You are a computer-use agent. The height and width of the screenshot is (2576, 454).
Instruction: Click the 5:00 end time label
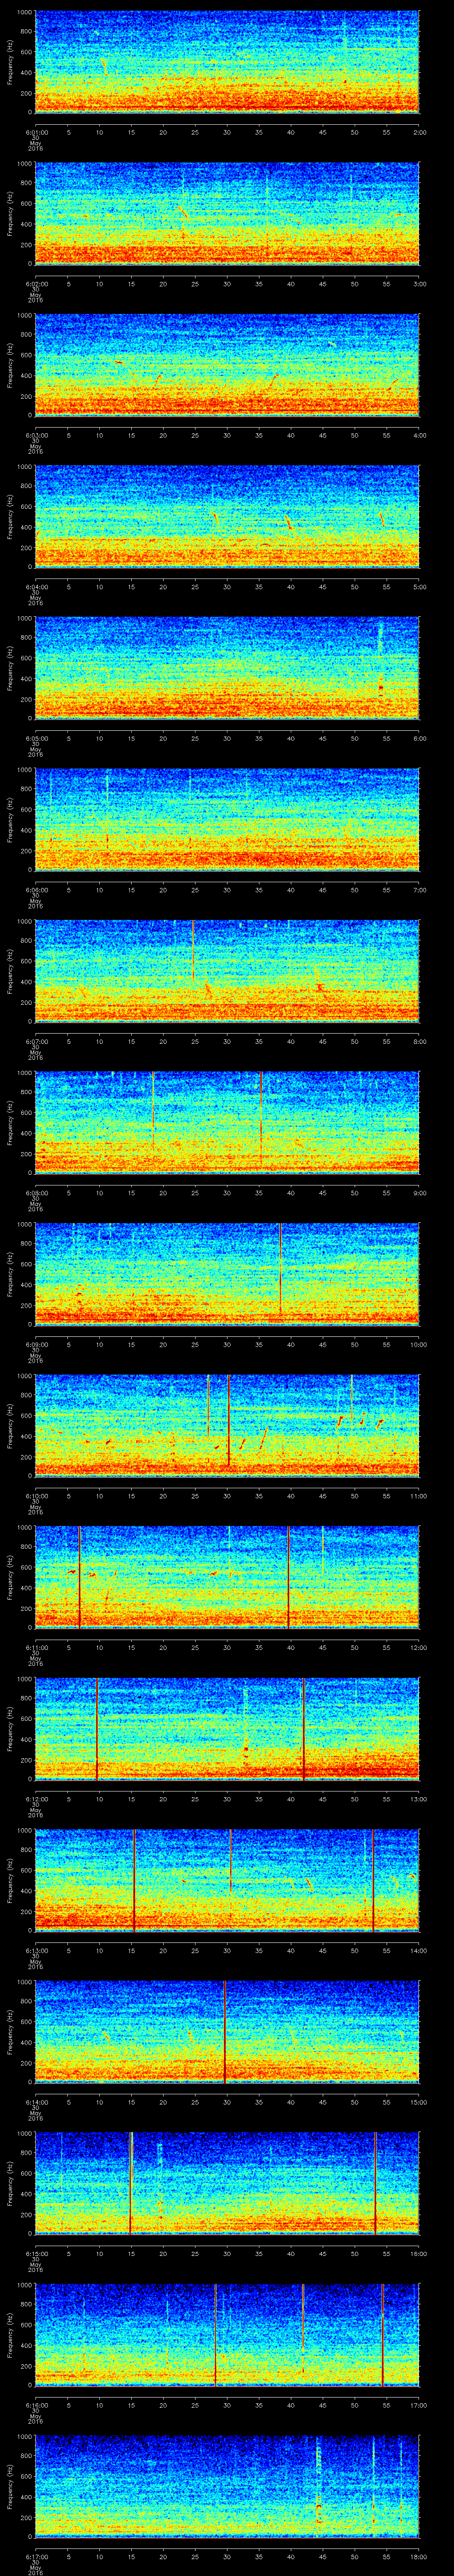click(419, 587)
